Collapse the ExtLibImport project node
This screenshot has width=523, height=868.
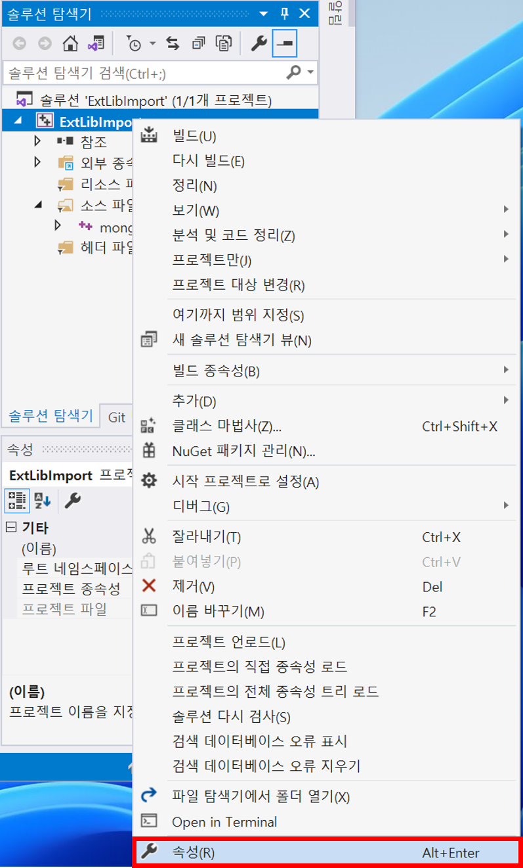click(18, 121)
